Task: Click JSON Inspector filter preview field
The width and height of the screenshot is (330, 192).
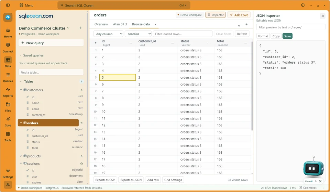Action: (291, 27)
